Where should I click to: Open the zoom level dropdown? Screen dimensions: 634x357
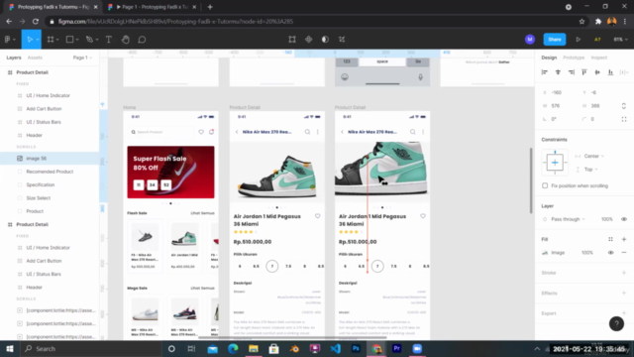pyautogui.click(x=620, y=40)
